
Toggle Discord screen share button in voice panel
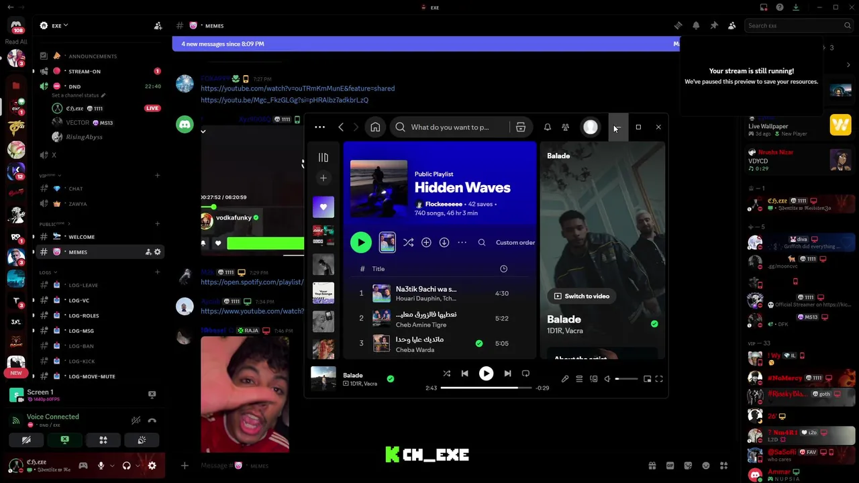pos(65,440)
